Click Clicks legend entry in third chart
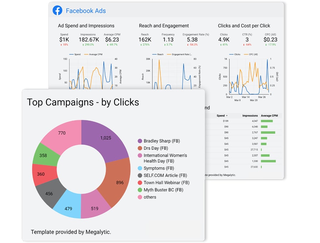The image size is (320, 243). (235, 54)
